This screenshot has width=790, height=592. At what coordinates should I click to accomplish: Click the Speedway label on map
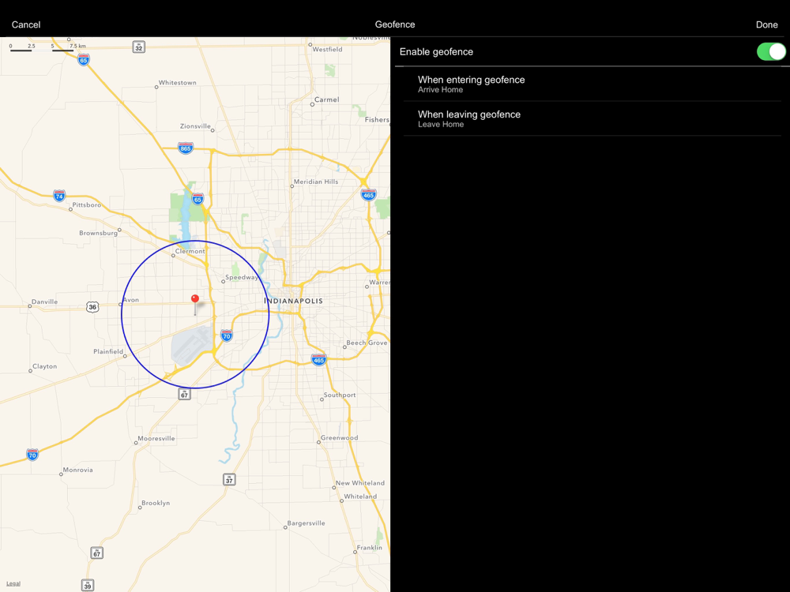[x=242, y=277]
